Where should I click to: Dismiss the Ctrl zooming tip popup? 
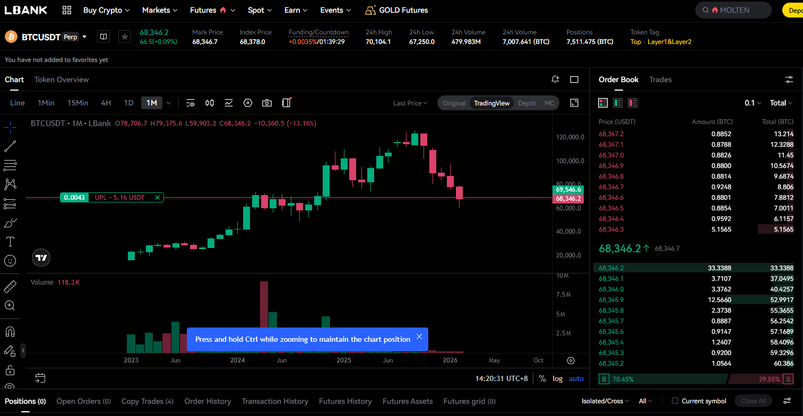[x=419, y=337]
